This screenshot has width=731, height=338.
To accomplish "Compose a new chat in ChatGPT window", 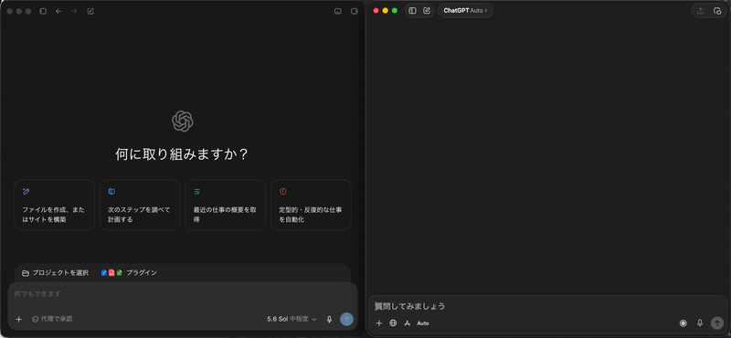I will click(x=427, y=11).
